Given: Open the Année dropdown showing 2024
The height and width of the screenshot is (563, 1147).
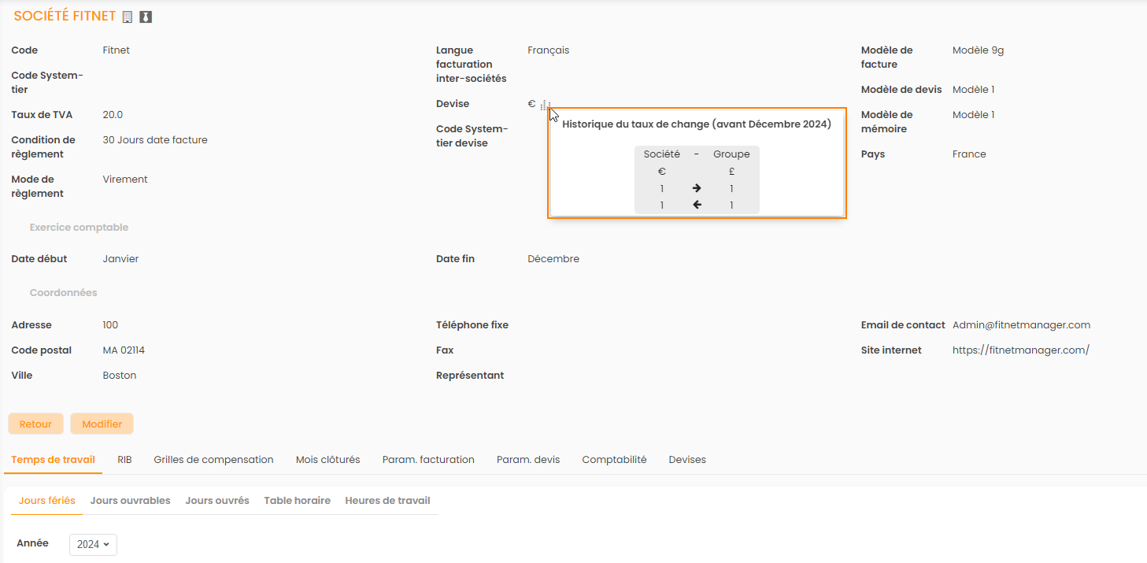Looking at the screenshot, I should coord(93,544).
